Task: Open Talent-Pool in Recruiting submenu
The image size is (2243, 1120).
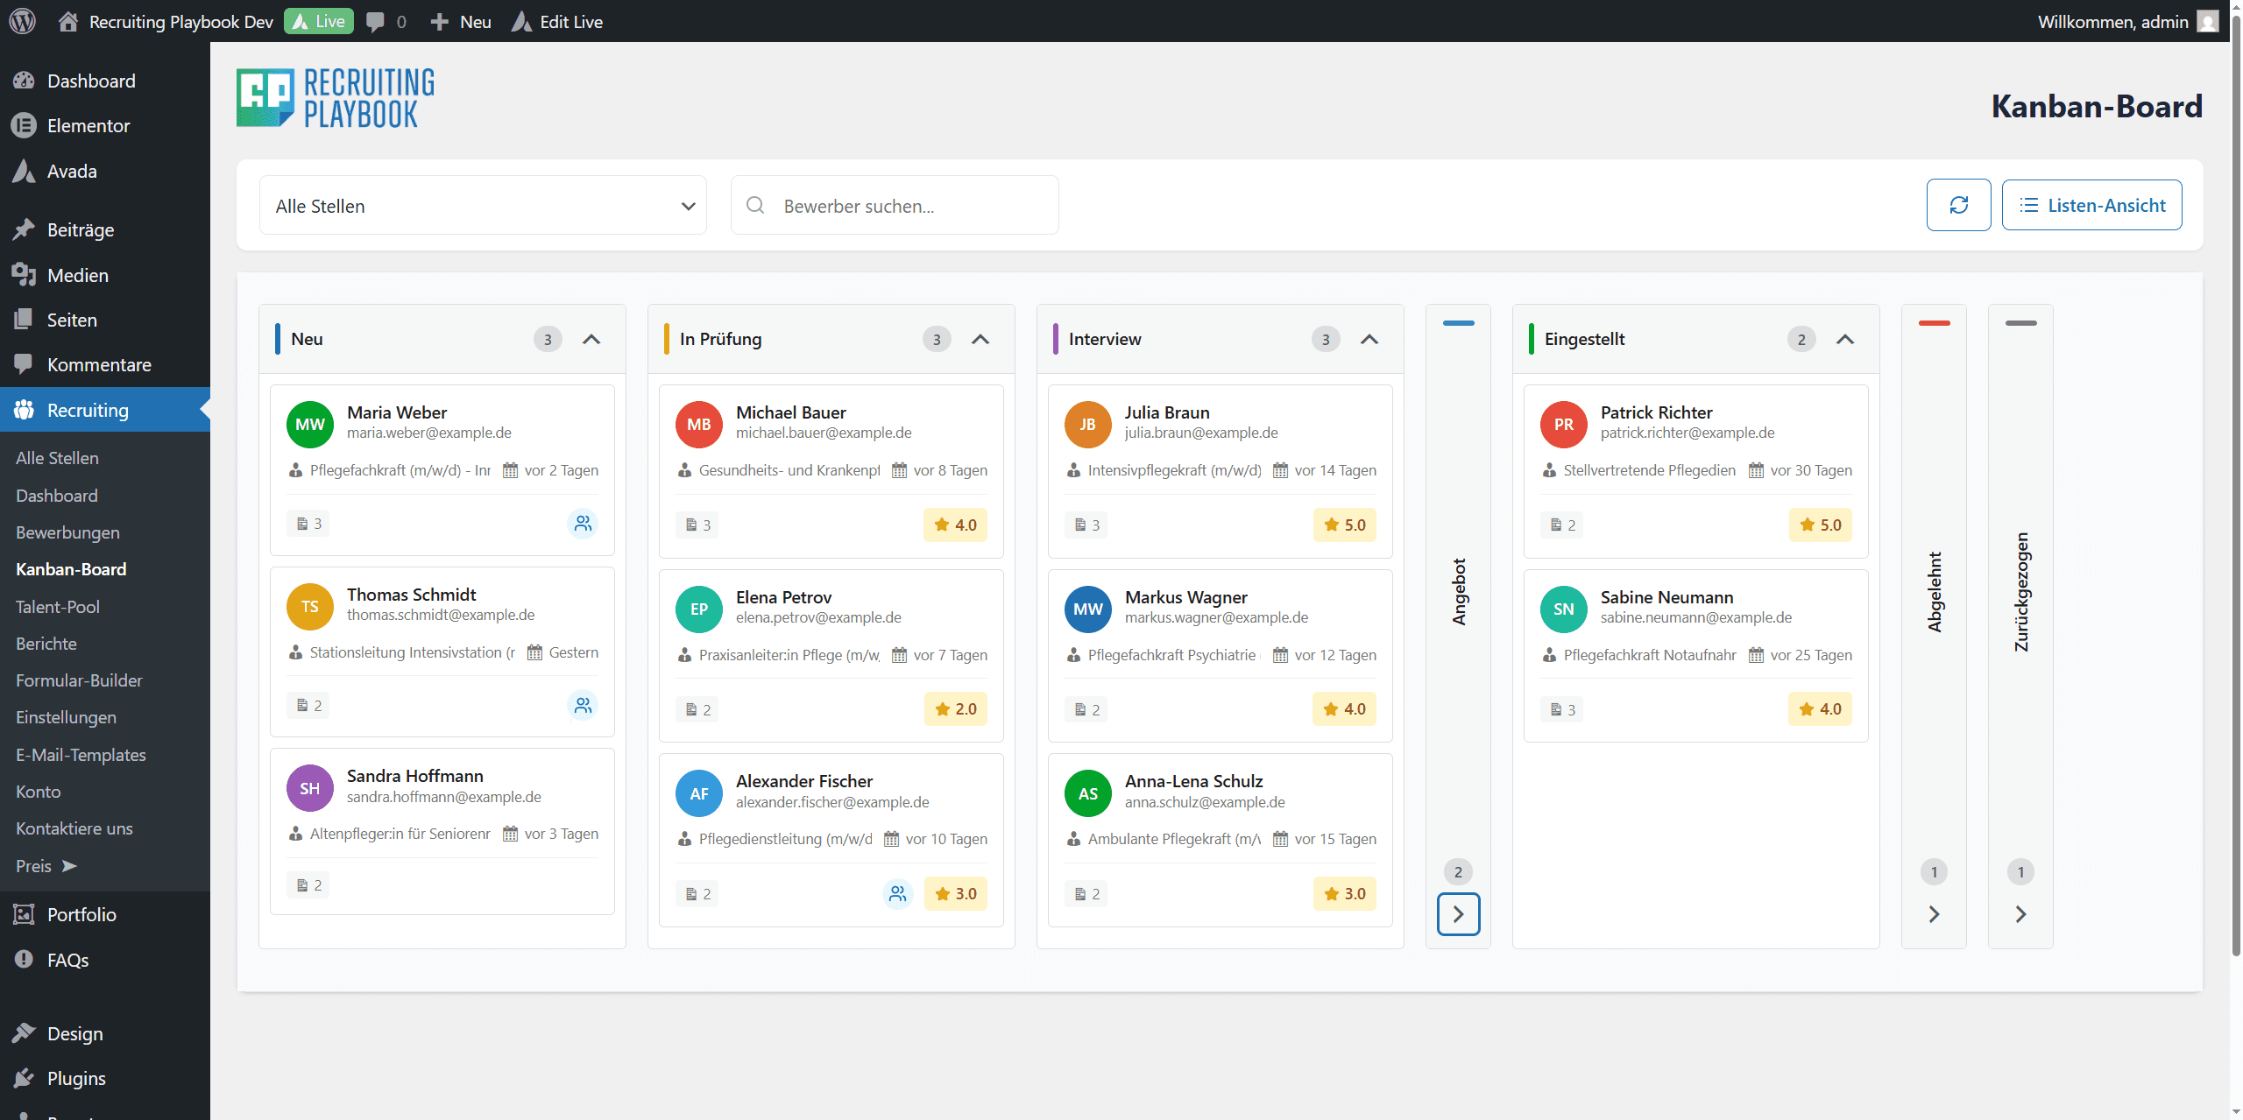Action: [x=58, y=606]
